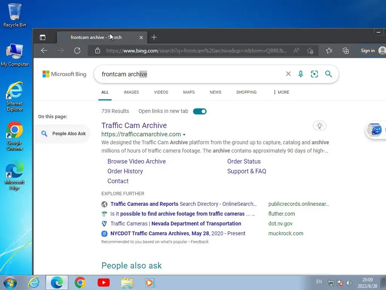
Task: Click the Internet Explorer mode side button
Action: click(x=376, y=130)
